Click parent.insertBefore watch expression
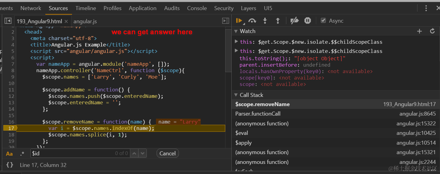This screenshot has height=174, width=440. pos(285,65)
